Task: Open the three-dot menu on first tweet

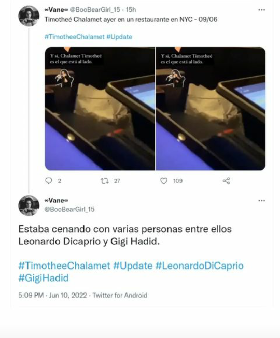Action: pos(262,10)
